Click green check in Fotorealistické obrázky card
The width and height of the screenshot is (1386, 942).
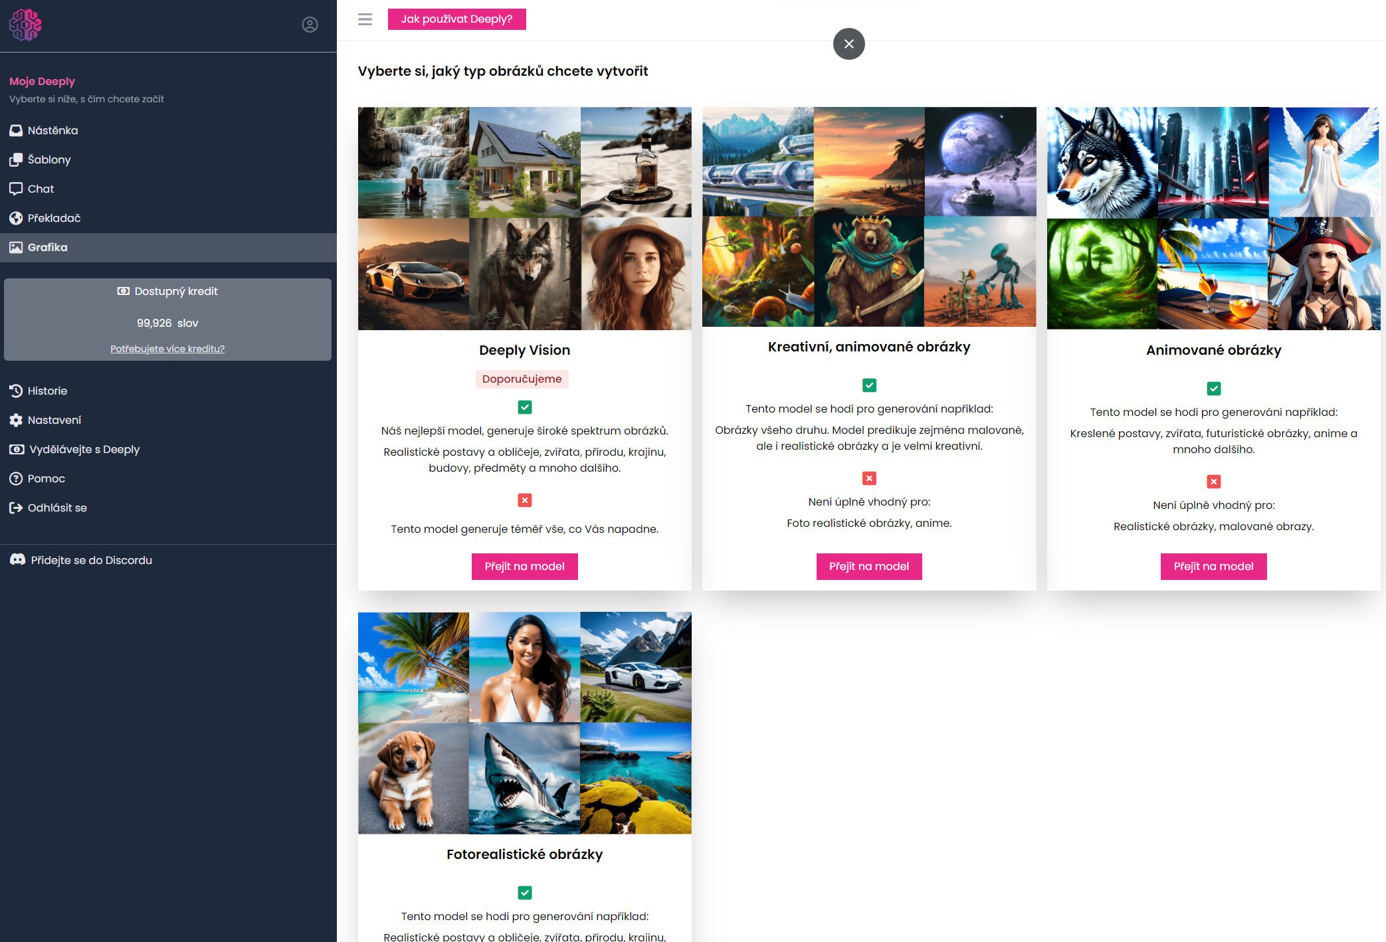pyautogui.click(x=525, y=893)
